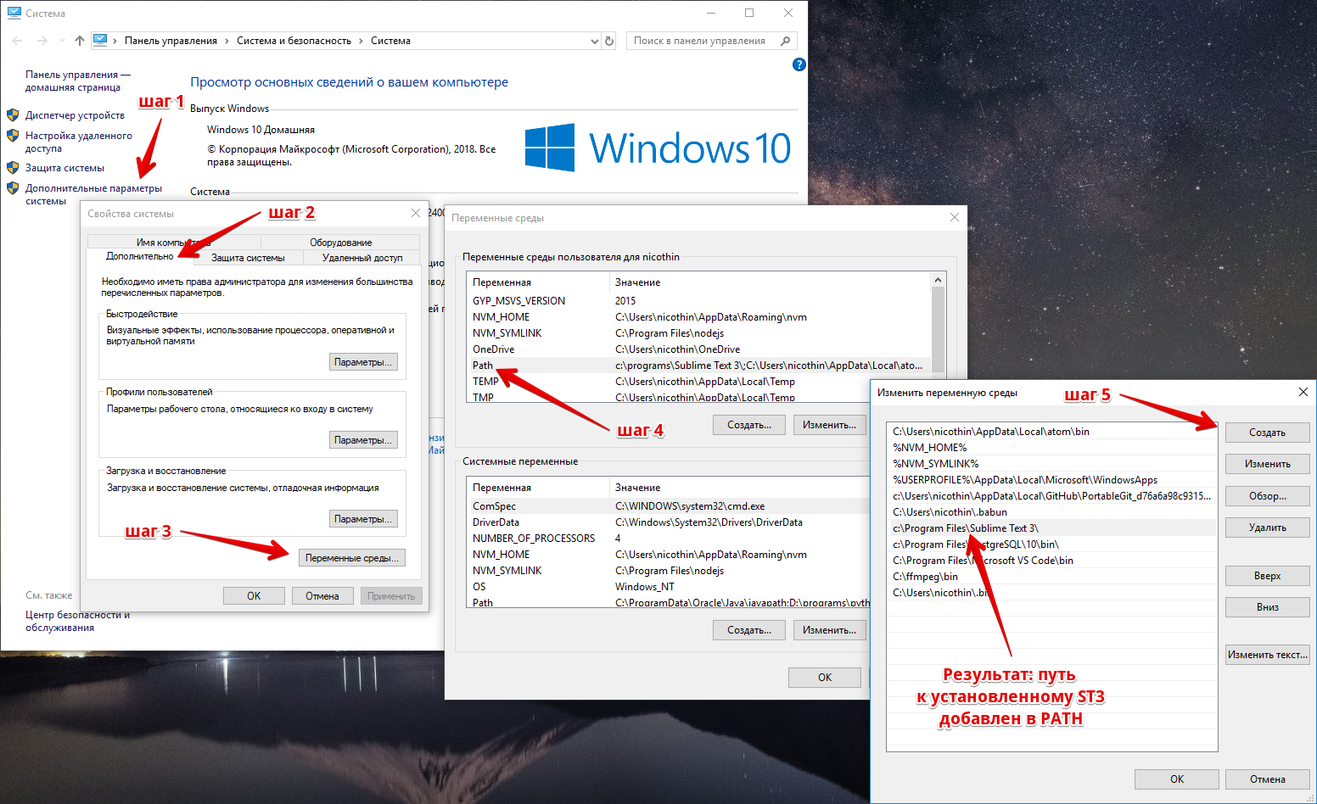Click the Панель управления breadcrumb

(x=171, y=41)
